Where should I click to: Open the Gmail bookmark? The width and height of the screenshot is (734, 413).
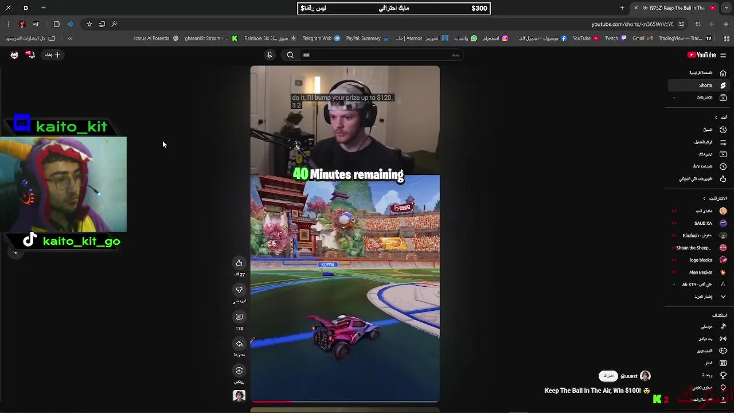[x=642, y=38]
